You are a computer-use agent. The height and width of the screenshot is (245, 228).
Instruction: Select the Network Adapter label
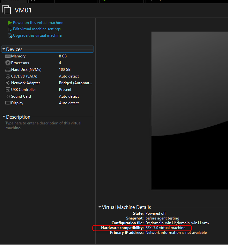coord(26,83)
